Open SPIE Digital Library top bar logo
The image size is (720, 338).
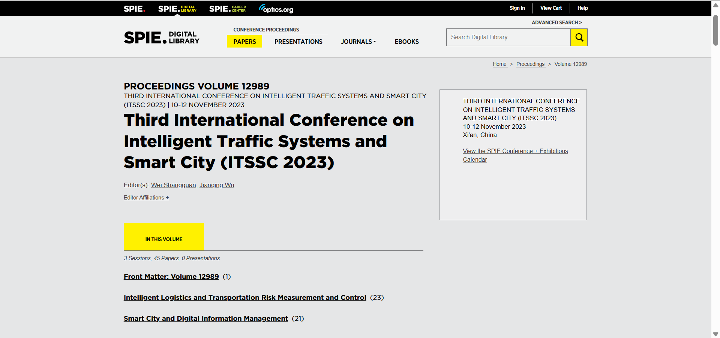pos(177,9)
